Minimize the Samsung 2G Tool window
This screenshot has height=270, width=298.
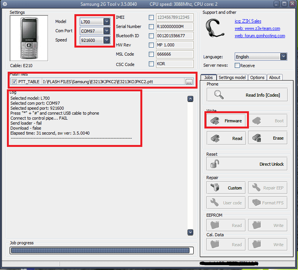pos(277,4)
